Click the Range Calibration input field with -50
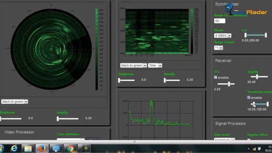This screenshot has height=153, width=272. [220, 21]
